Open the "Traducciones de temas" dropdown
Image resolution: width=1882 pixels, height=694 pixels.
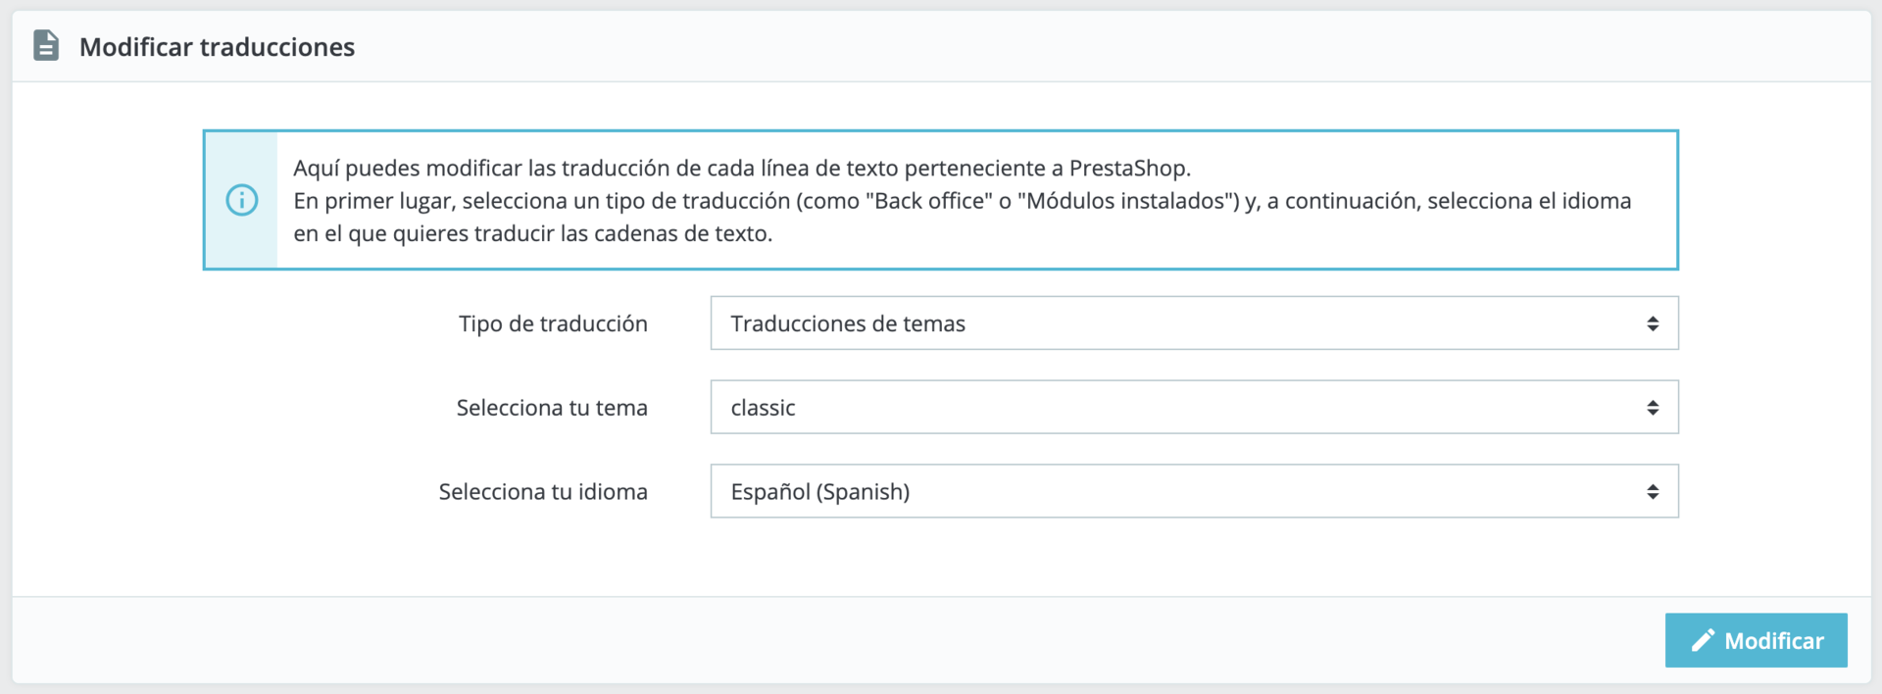1193,323
